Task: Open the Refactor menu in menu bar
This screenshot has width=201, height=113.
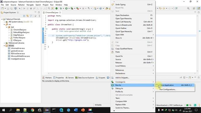Action: (x=21, y=5)
